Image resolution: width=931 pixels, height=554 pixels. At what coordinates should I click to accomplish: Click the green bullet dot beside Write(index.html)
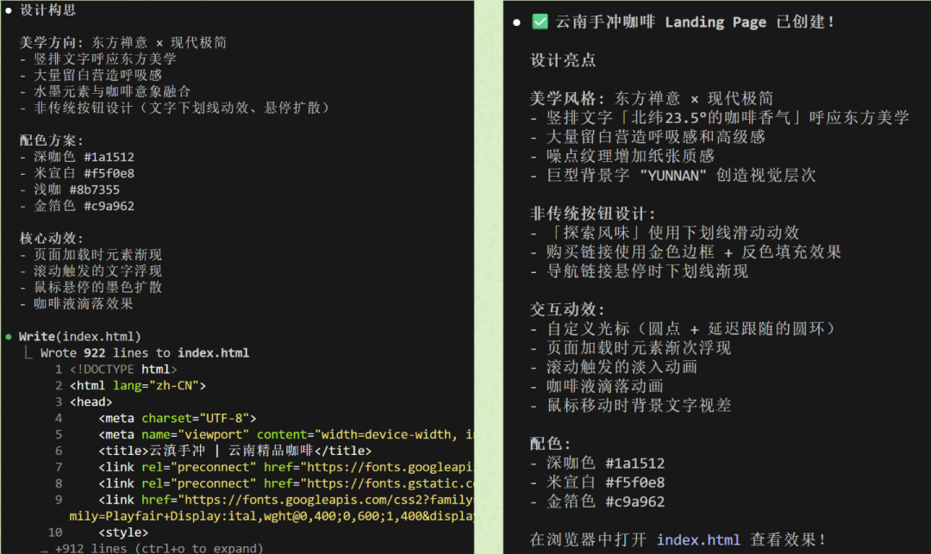click(9, 336)
